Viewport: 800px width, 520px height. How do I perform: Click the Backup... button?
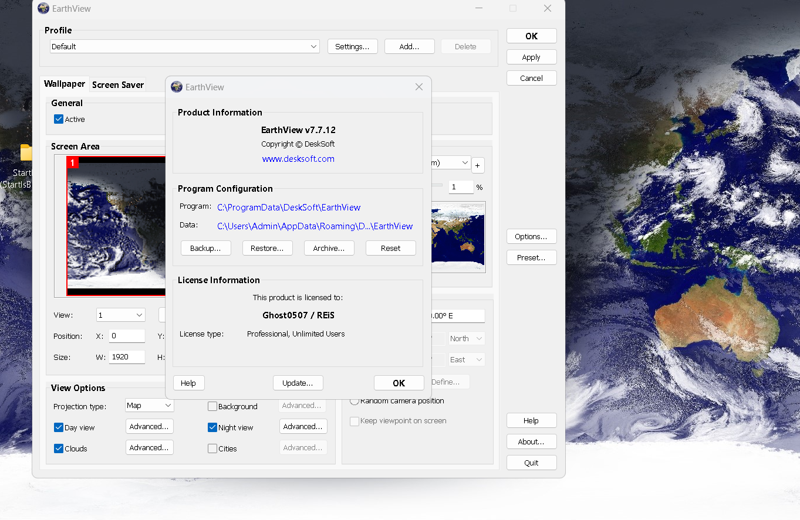click(x=205, y=248)
